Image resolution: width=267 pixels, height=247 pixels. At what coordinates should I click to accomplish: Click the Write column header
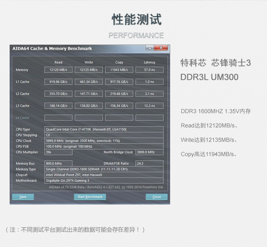[x=89, y=62]
